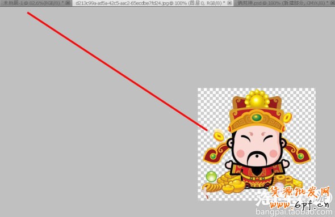Click the green glass orb beside gold pile
This screenshot has width=335, height=217.
(x=211, y=177)
